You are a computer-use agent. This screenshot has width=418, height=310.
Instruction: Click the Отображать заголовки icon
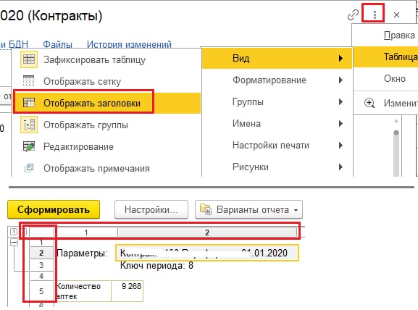click(x=29, y=103)
